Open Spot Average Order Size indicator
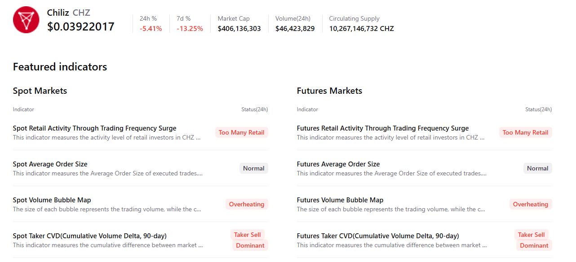 click(50, 164)
